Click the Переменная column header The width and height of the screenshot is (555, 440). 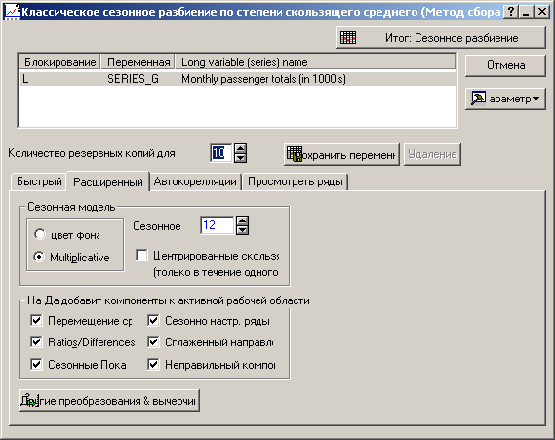pos(139,62)
